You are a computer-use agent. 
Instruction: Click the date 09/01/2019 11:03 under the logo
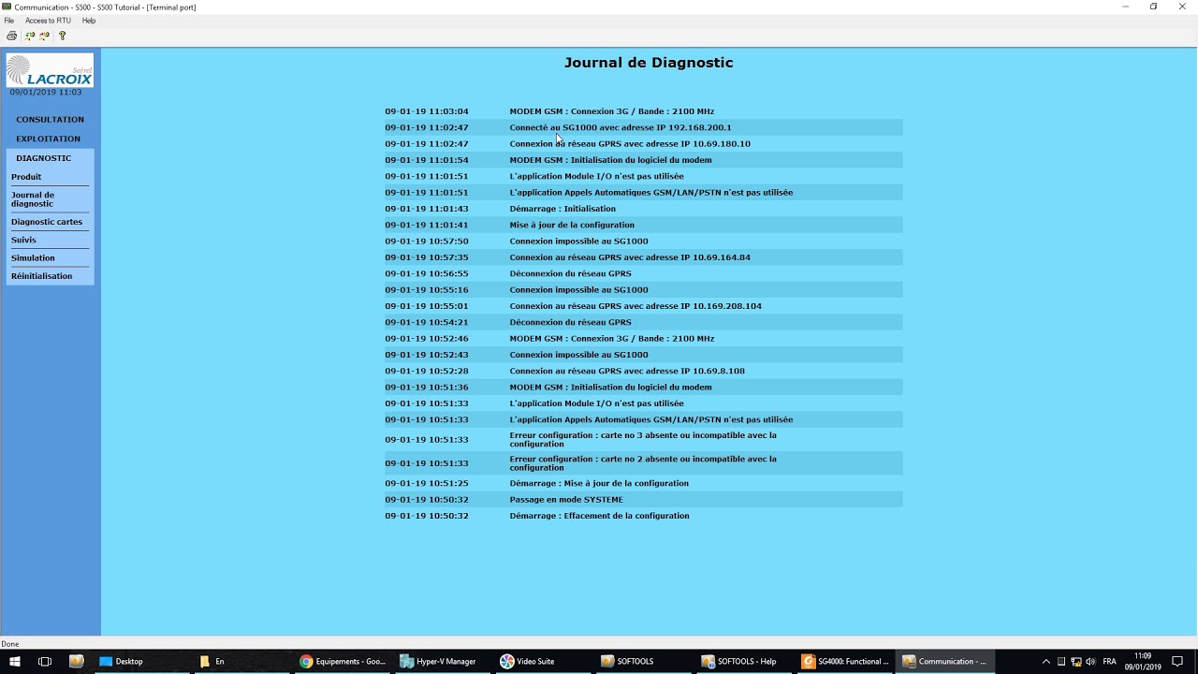point(46,93)
